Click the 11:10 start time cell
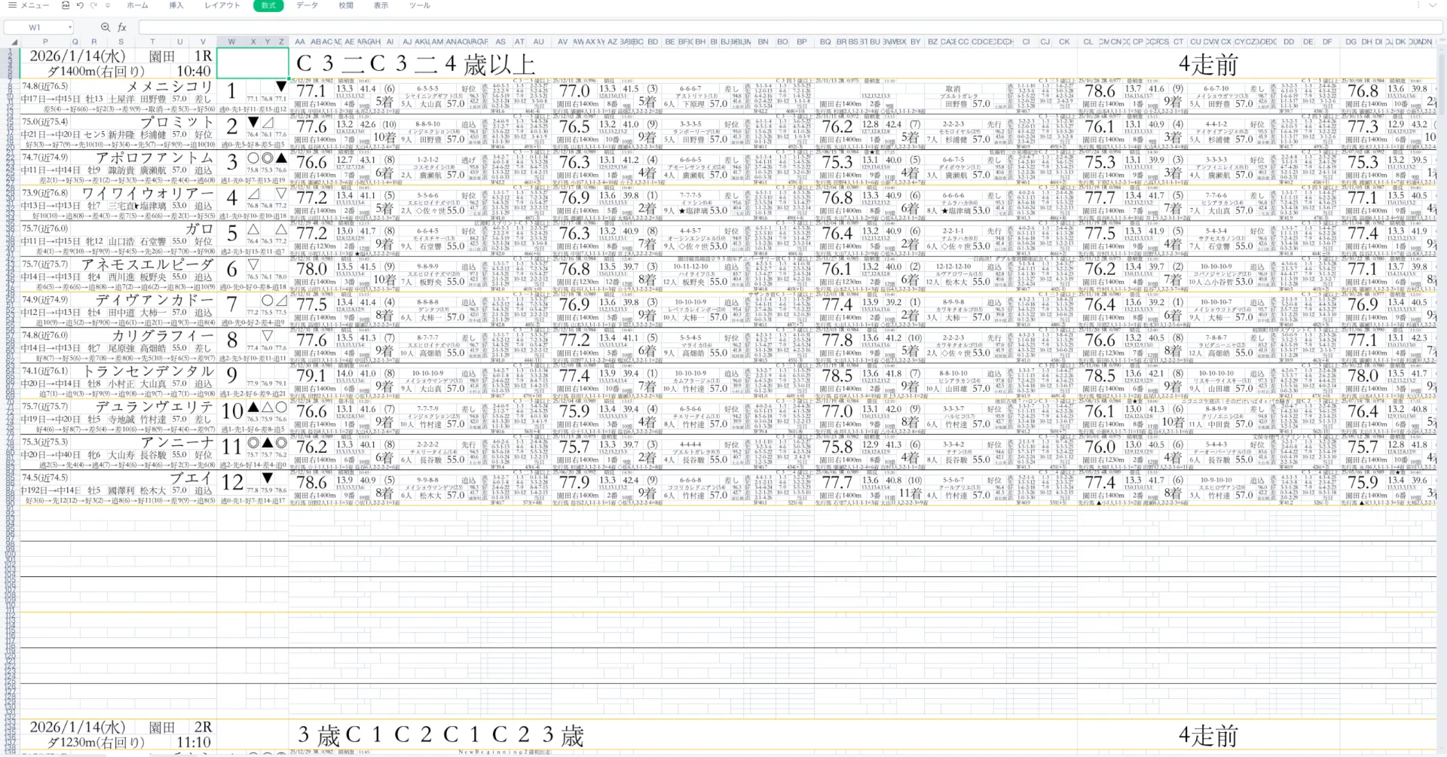Image resolution: width=1447 pixels, height=757 pixels. 194,743
